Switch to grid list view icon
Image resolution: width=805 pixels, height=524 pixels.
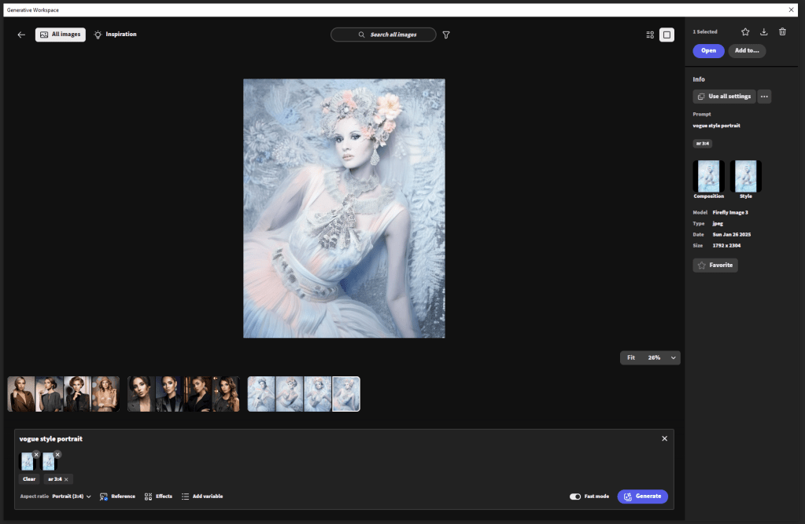(650, 35)
